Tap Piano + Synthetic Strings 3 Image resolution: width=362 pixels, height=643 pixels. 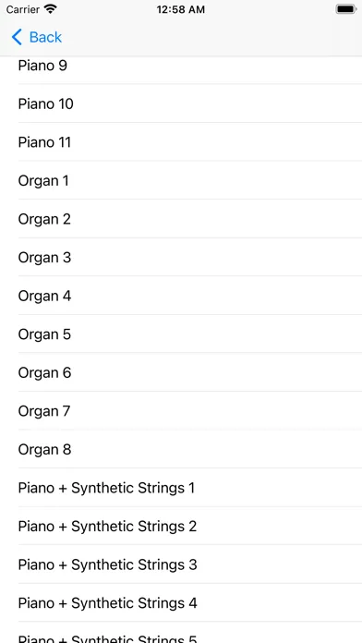pyautogui.click(x=181, y=564)
